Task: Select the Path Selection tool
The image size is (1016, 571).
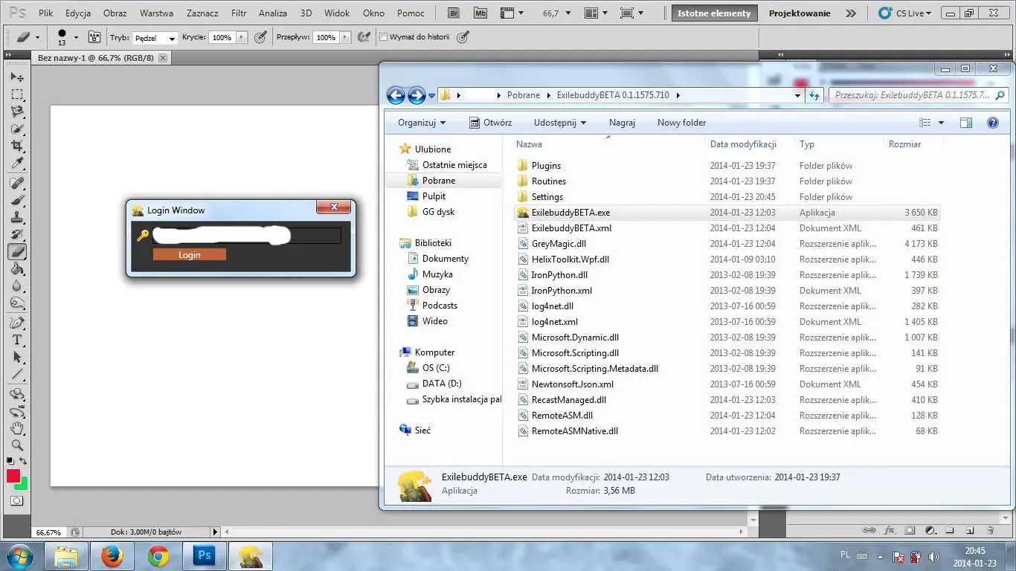Action: click(17, 357)
